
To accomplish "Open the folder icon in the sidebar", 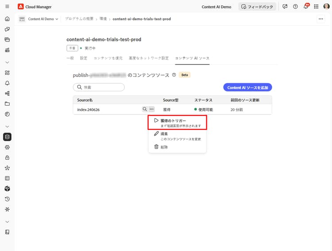I will [7, 103].
